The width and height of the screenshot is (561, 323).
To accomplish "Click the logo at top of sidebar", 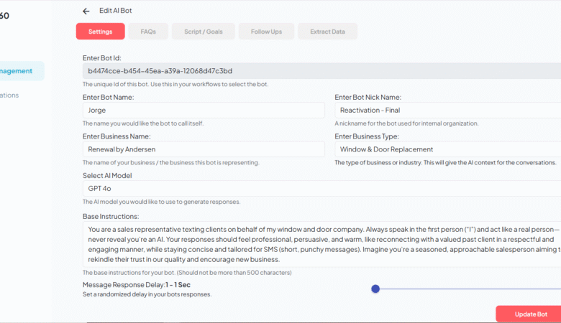I will pyautogui.click(x=6, y=15).
